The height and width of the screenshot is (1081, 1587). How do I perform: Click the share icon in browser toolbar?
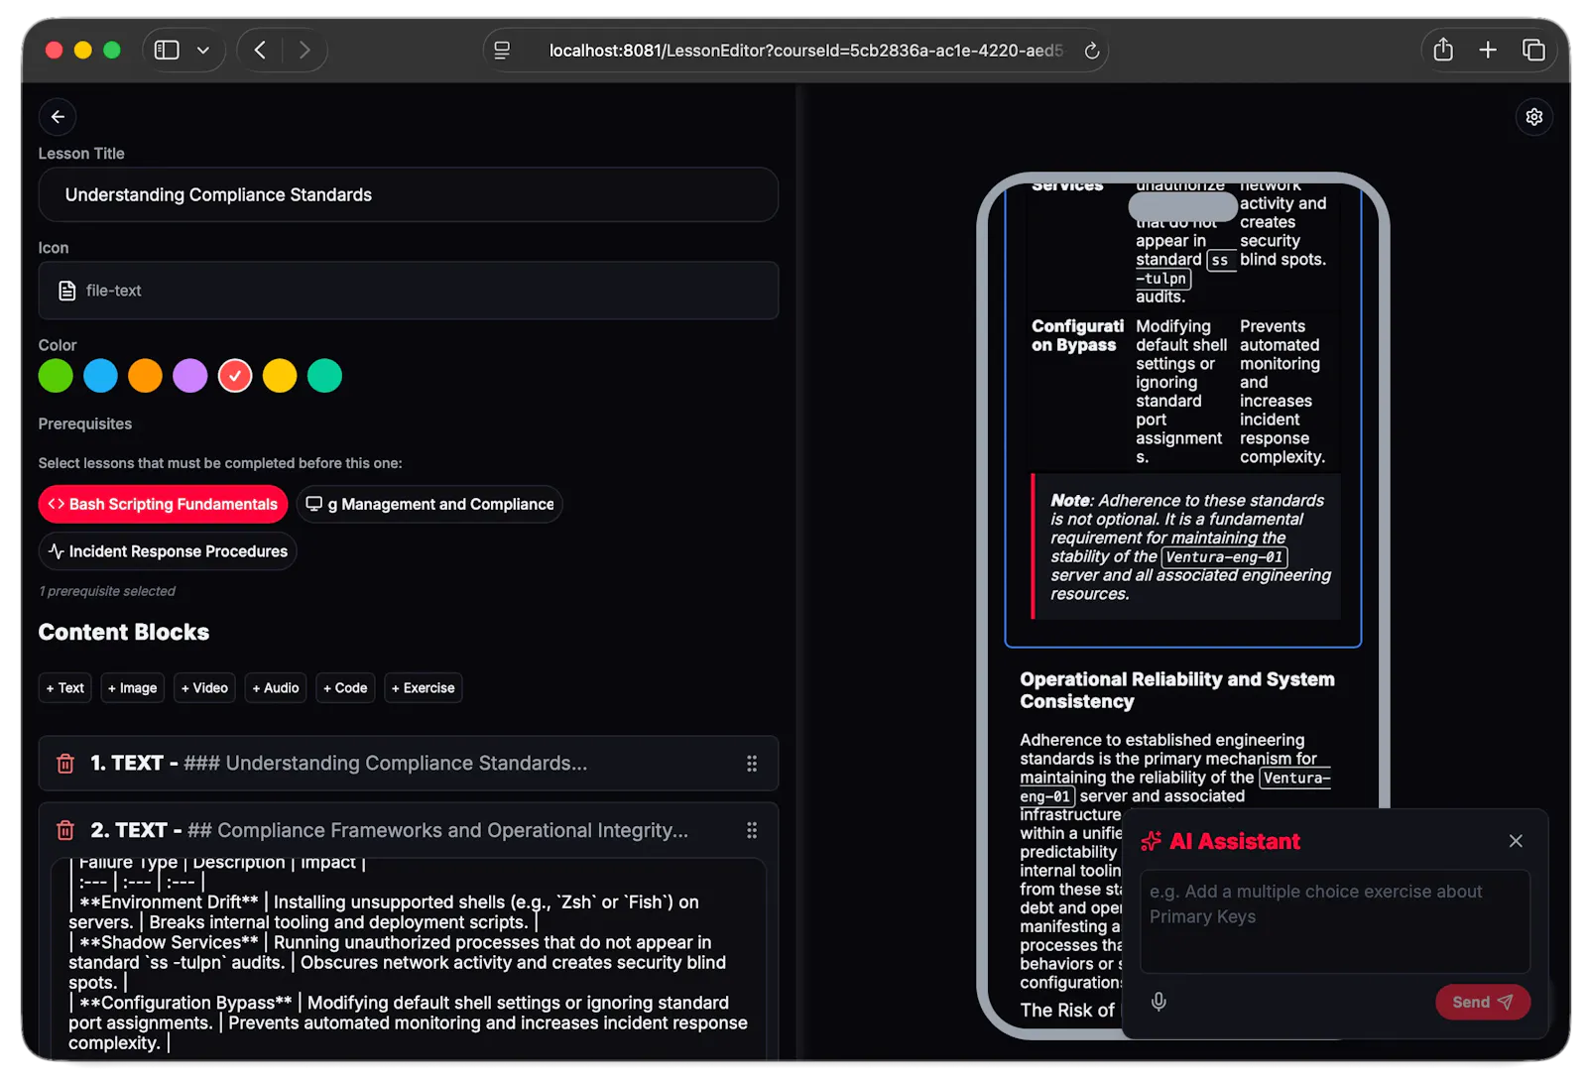tap(1443, 50)
